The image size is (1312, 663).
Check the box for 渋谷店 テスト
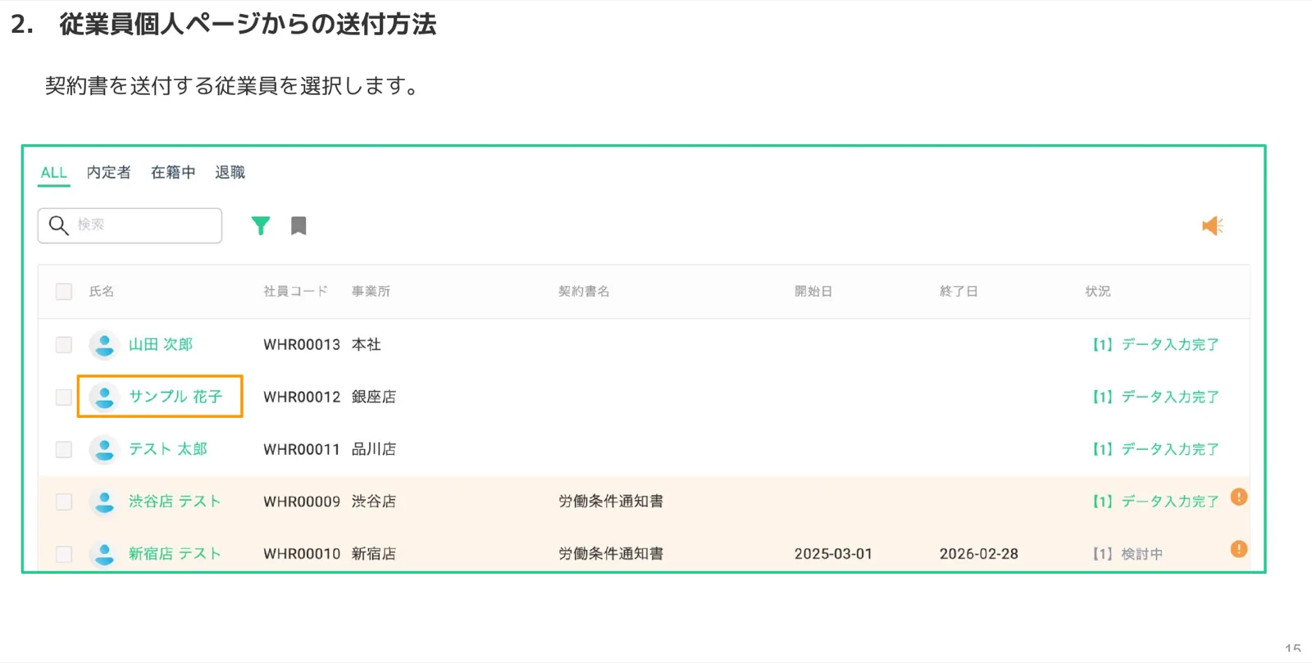point(64,502)
